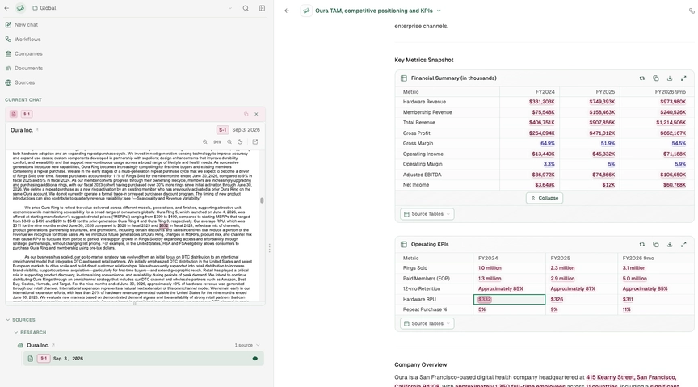Screen dimensions: 698x387
Task: Copy document using icon in pink header
Action: 246,114
